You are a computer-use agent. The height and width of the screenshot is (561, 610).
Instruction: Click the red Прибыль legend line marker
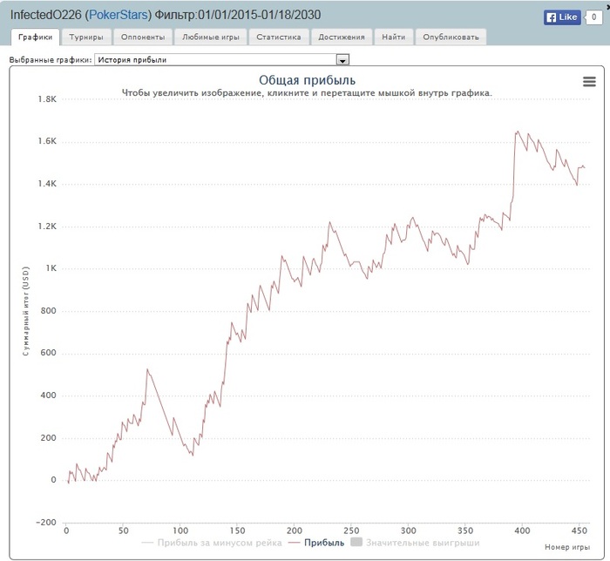click(x=295, y=543)
